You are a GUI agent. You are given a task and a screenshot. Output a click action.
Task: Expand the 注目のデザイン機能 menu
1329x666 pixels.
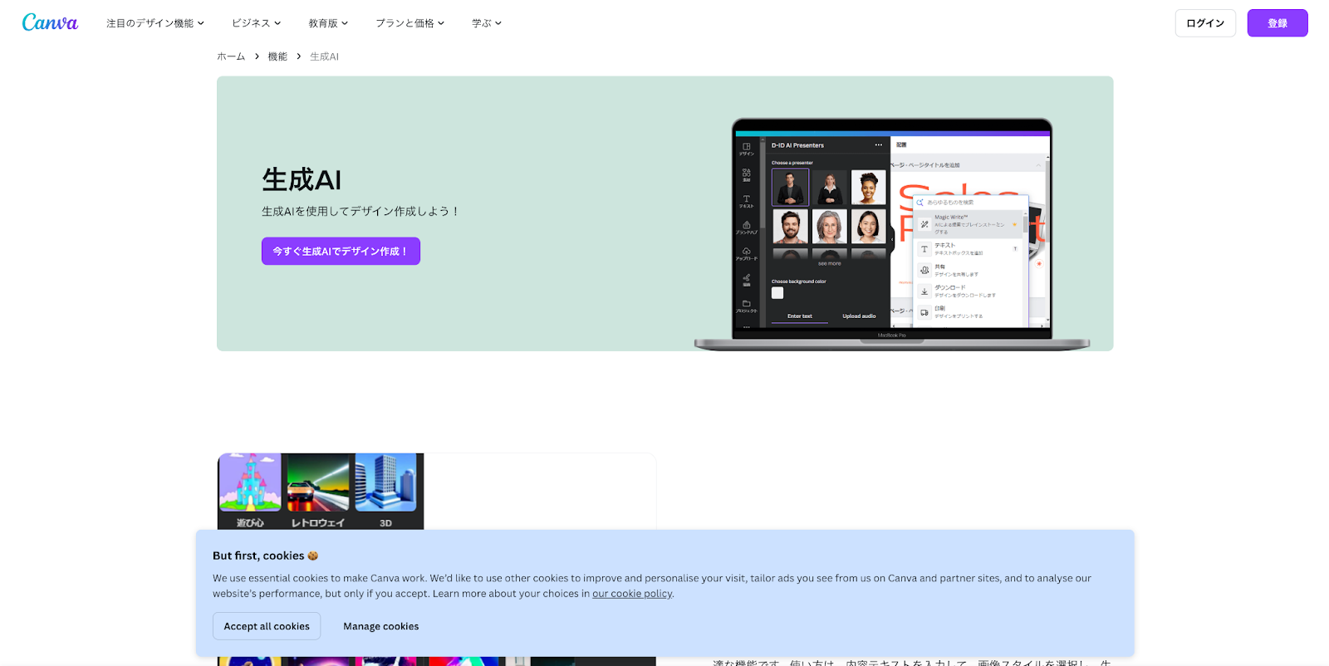(x=155, y=23)
